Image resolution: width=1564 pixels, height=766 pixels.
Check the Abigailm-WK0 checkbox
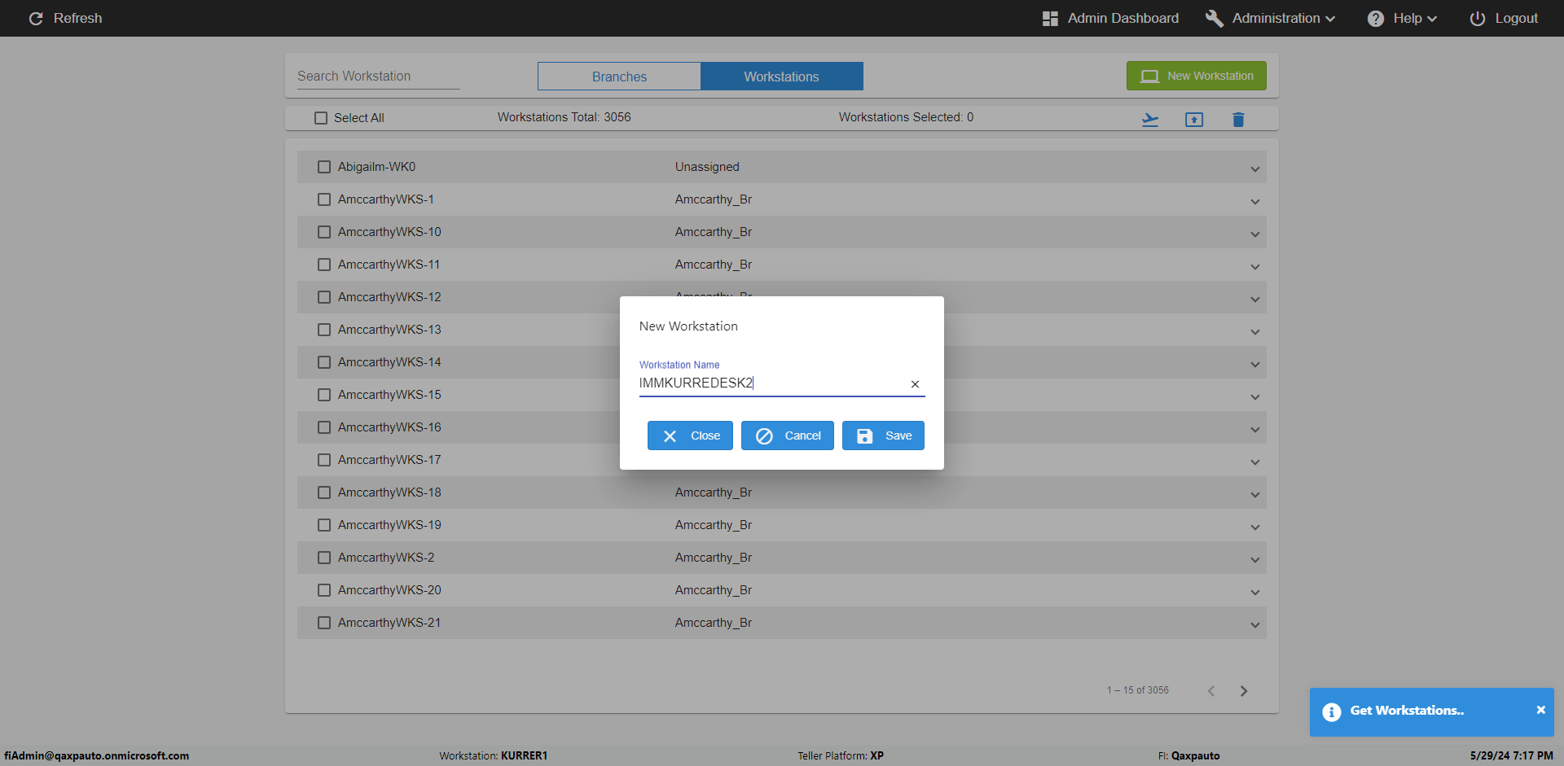click(x=324, y=167)
